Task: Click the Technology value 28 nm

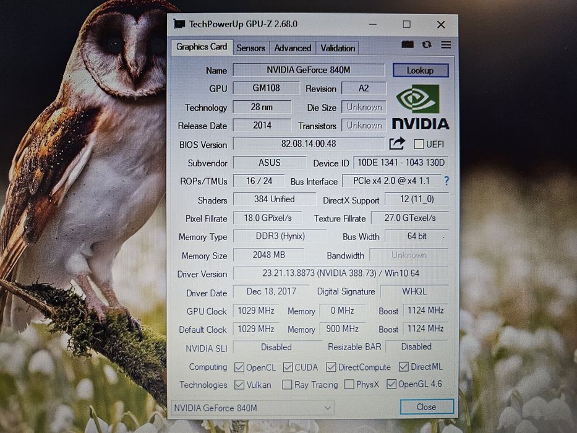Action: (262, 107)
